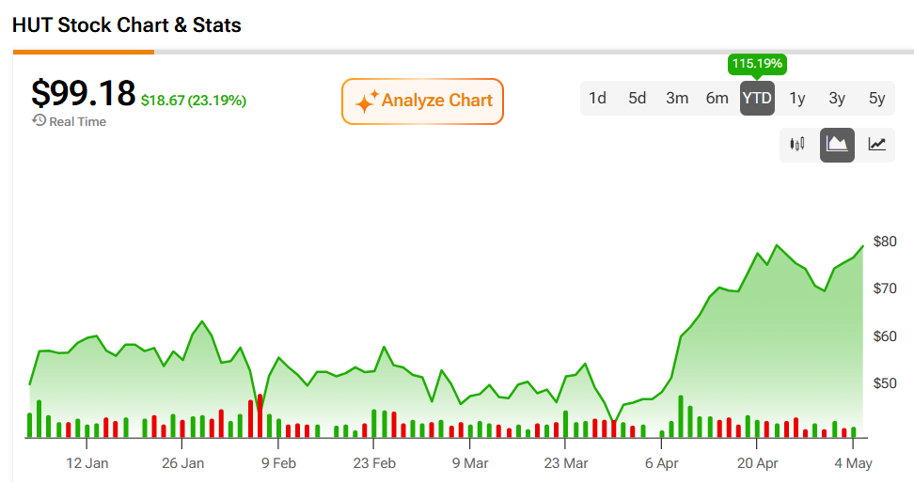This screenshot has height=483, width=914.
Task: Click the red volume bar near 9 Feb
Action: point(260,416)
